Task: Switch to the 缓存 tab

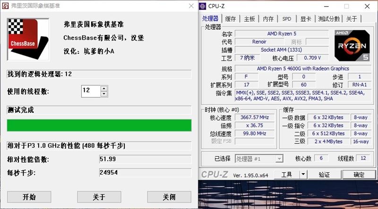Action: pos(231,19)
